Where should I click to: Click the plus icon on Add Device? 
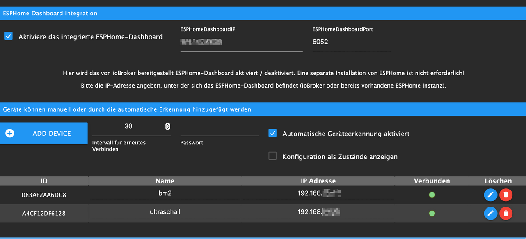pyautogui.click(x=10, y=133)
